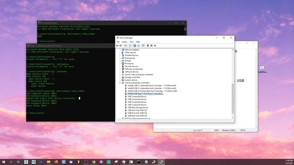Viewport: 294px width, 165px height.
Task: Toggle the show/hide console tree toolbar icon
Action: pos(125,46)
